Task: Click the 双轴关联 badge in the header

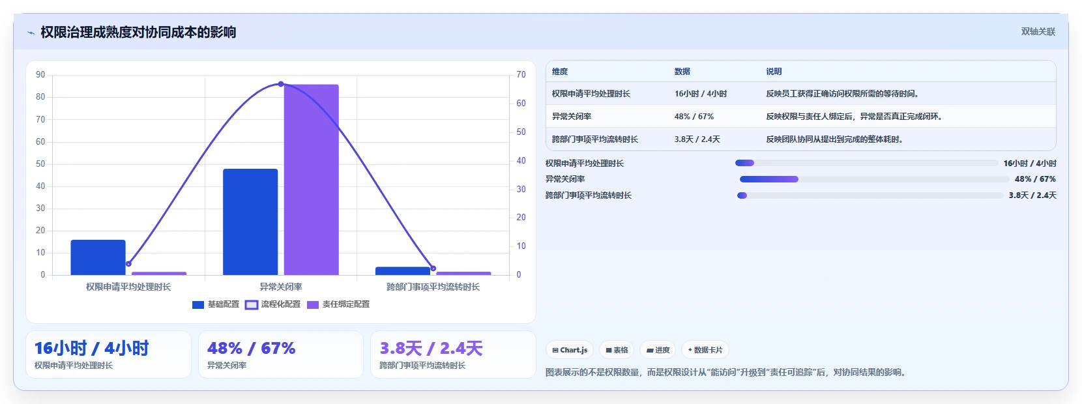Action: pyautogui.click(x=1038, y=32)
